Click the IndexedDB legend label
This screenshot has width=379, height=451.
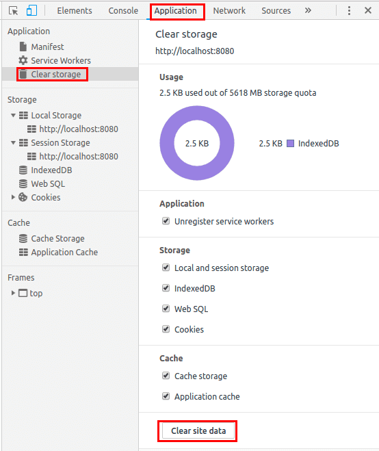pos(319,143)
